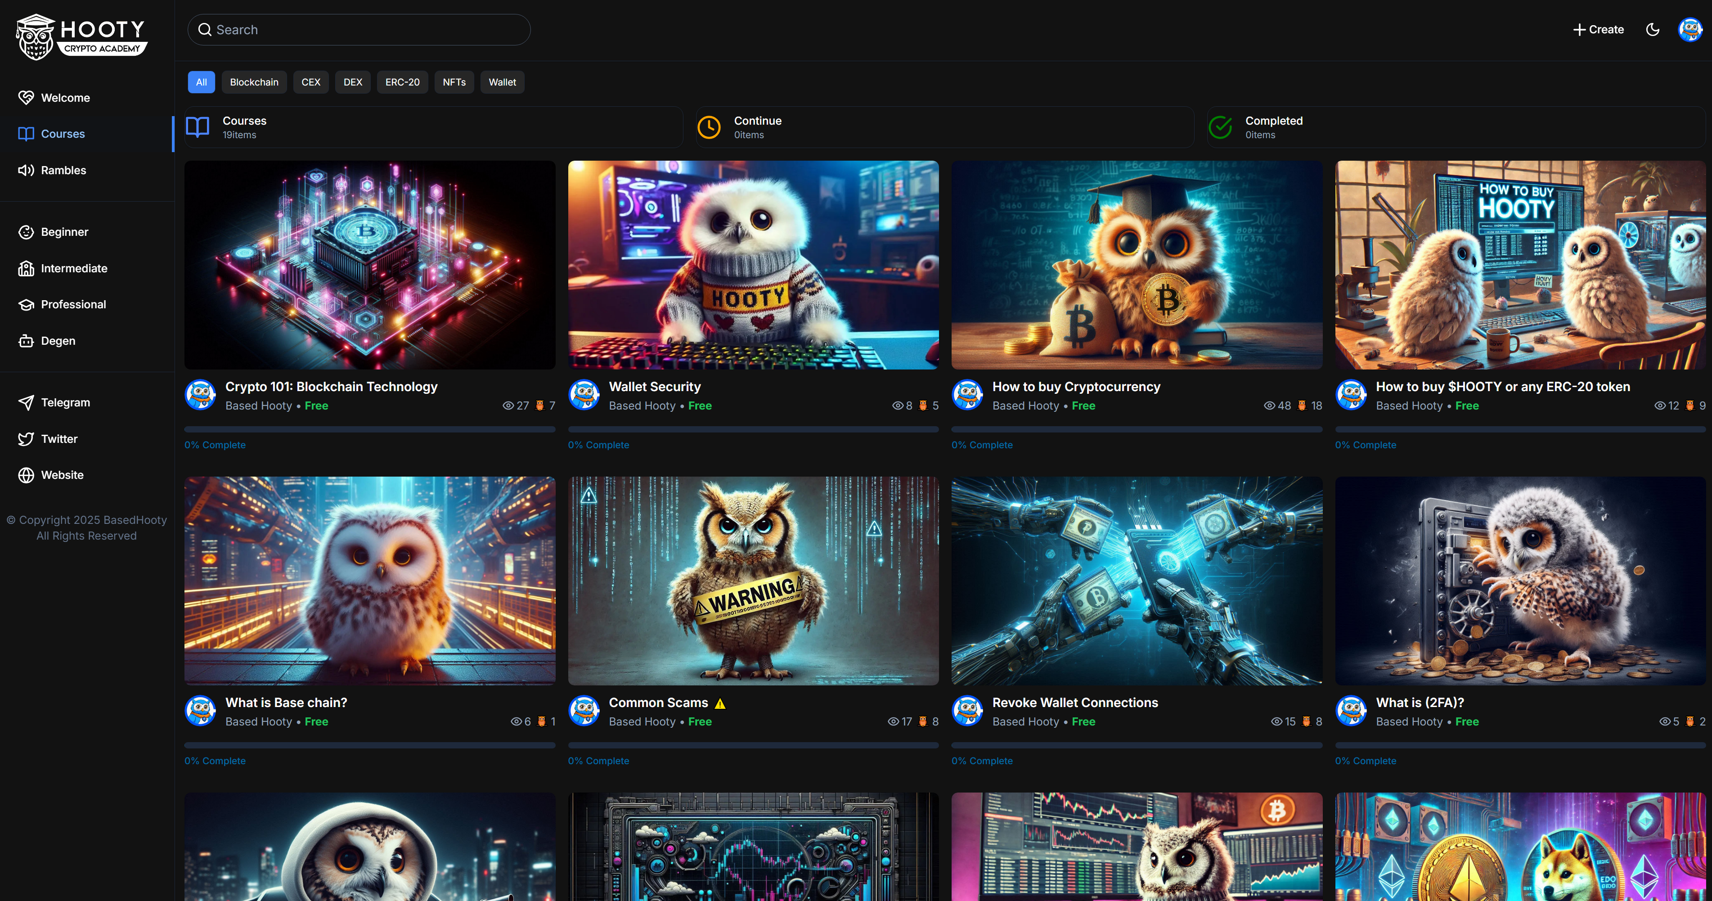Click Based Hooty author under Common Scams
Screen dimensions: 1712x901
pos(642,721)
